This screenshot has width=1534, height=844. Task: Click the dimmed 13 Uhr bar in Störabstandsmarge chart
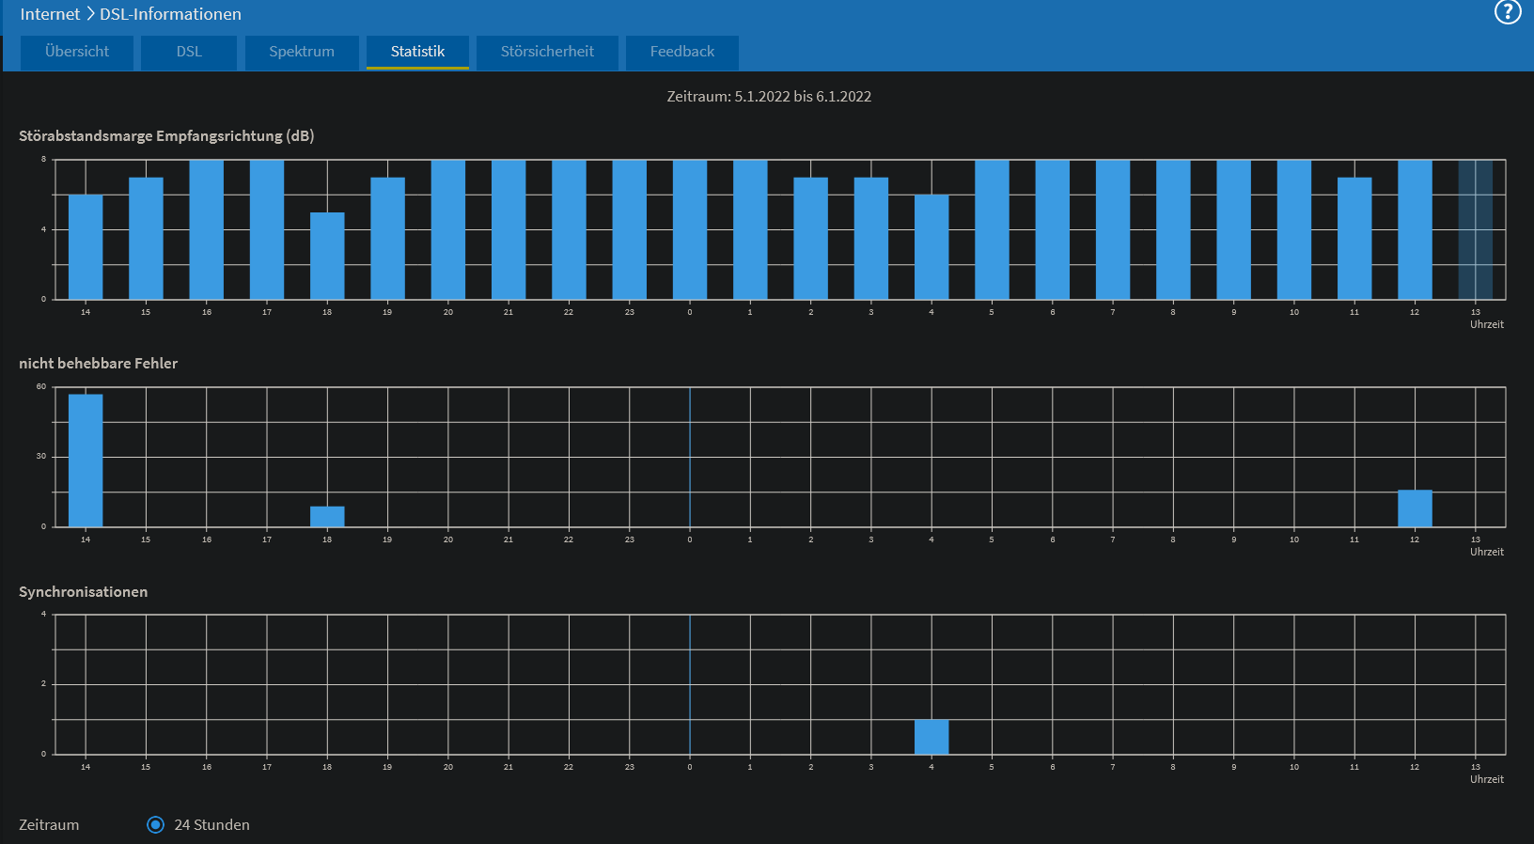(x=1475, y=229)
